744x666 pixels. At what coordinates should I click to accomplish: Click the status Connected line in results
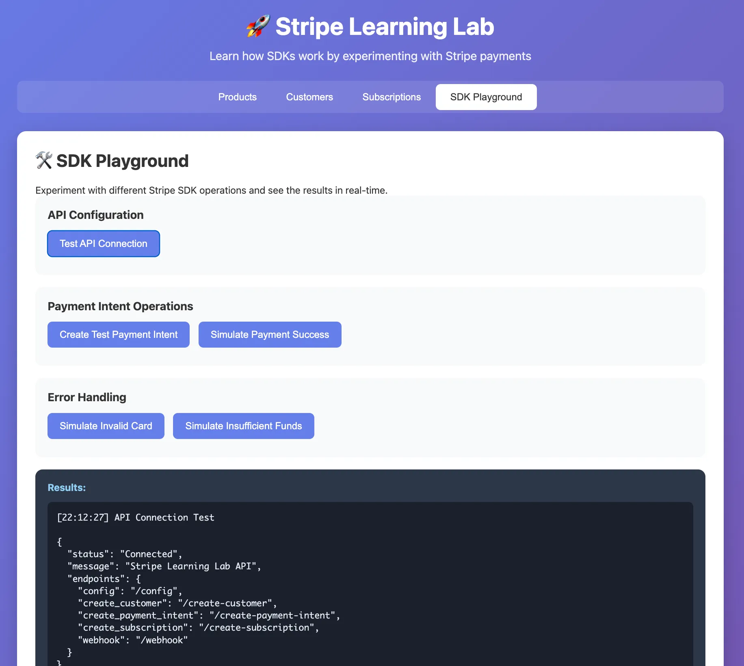pos(124,554)
